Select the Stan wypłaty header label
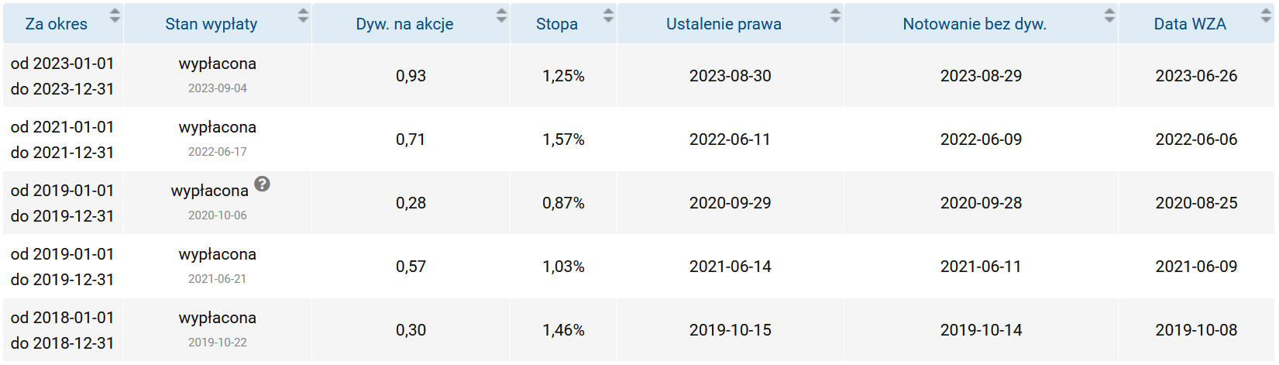Viewport: 1279px width, 365px height. tap(211, 24)
